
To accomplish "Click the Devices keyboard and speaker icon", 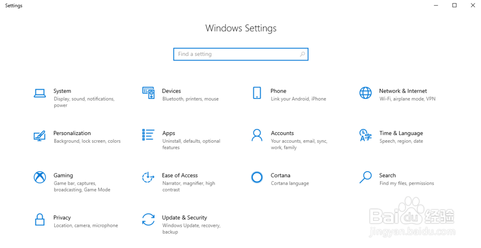I will (149, 93).
